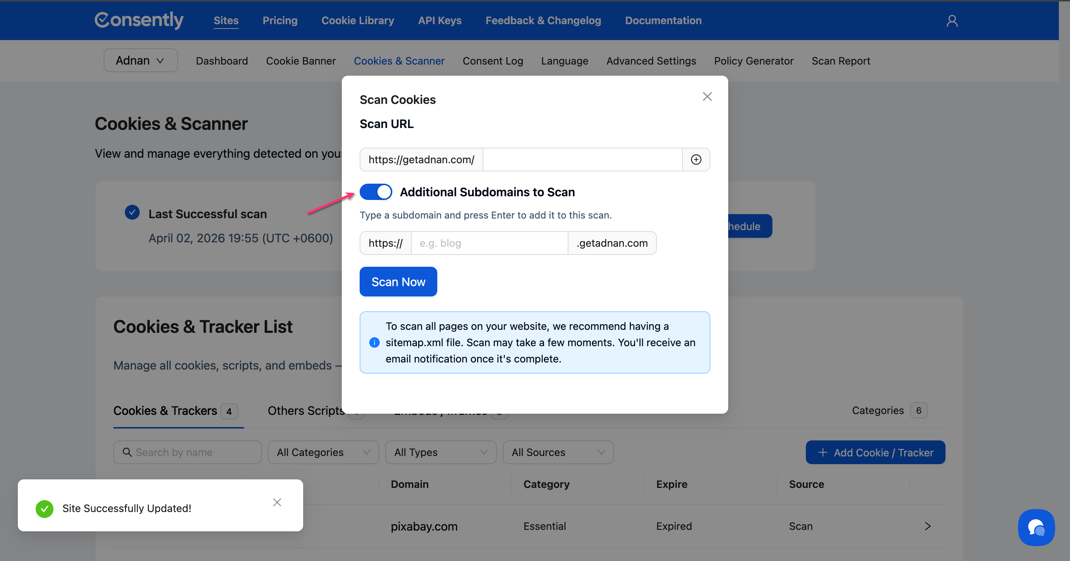Screen dimensions: 1070x561
Task: Click the subdomain e.g. blog input field
Action: (x=489, y=243)
